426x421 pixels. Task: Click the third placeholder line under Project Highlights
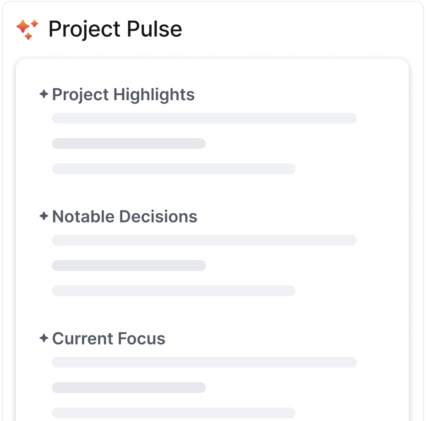point(174,168)
